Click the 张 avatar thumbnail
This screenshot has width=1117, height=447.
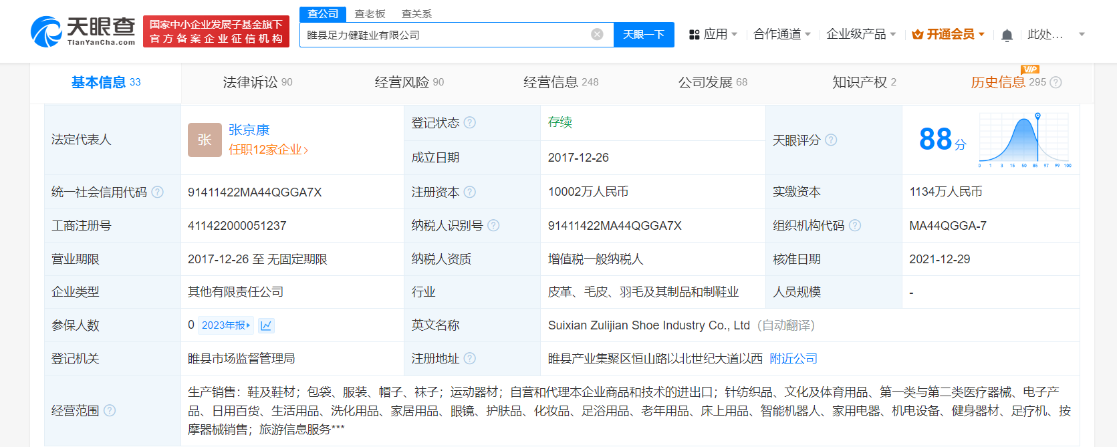point(205,140)
